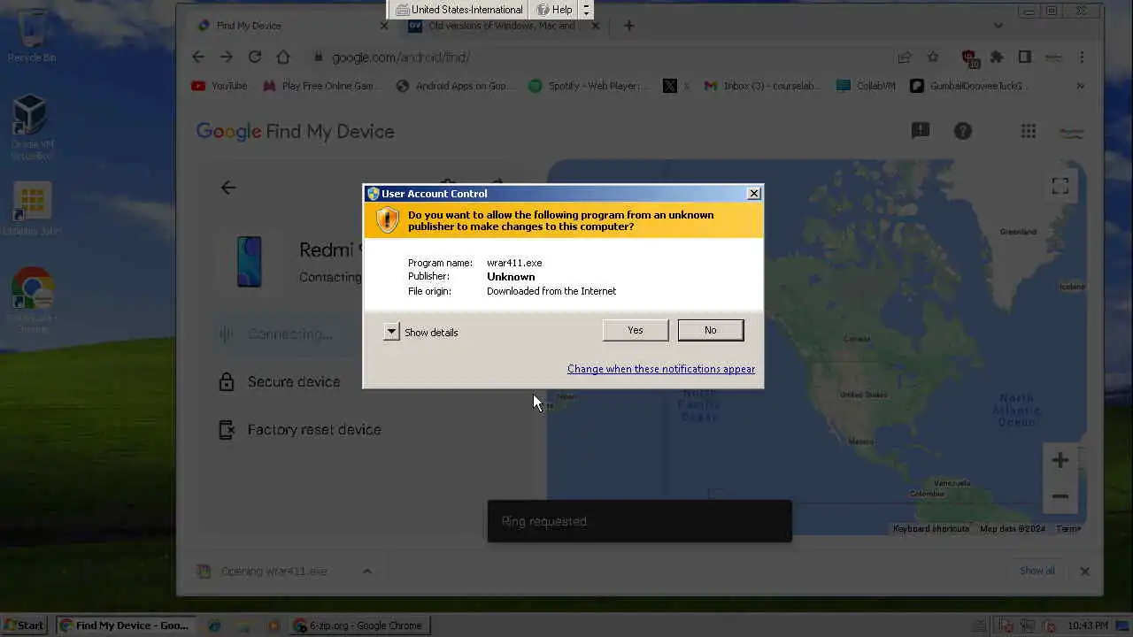The height and width of the screenshot is (637, 1133).
Task: Close the User Account Control dialog
Action: (753, 194)
